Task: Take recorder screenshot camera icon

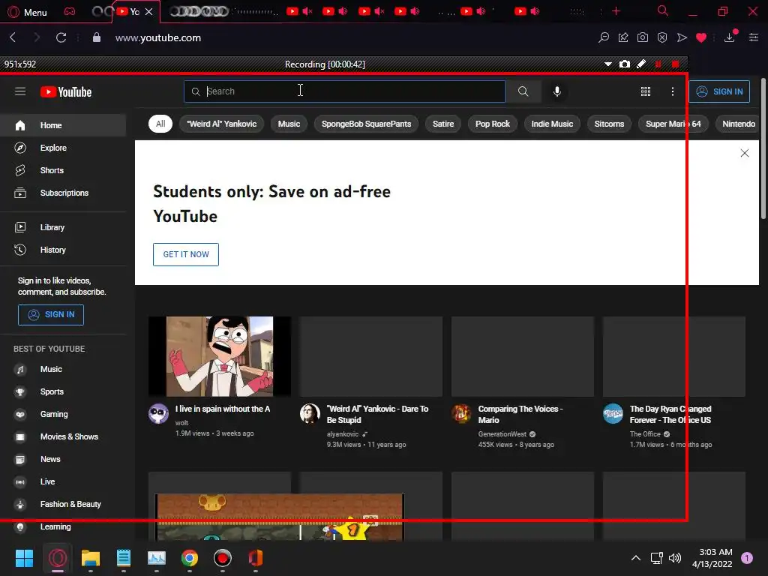Action: click(x=624, y=64)
